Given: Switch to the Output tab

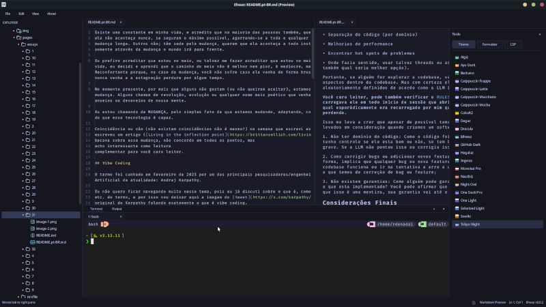Looking at the screenshot, I should [x=117, y=209].
